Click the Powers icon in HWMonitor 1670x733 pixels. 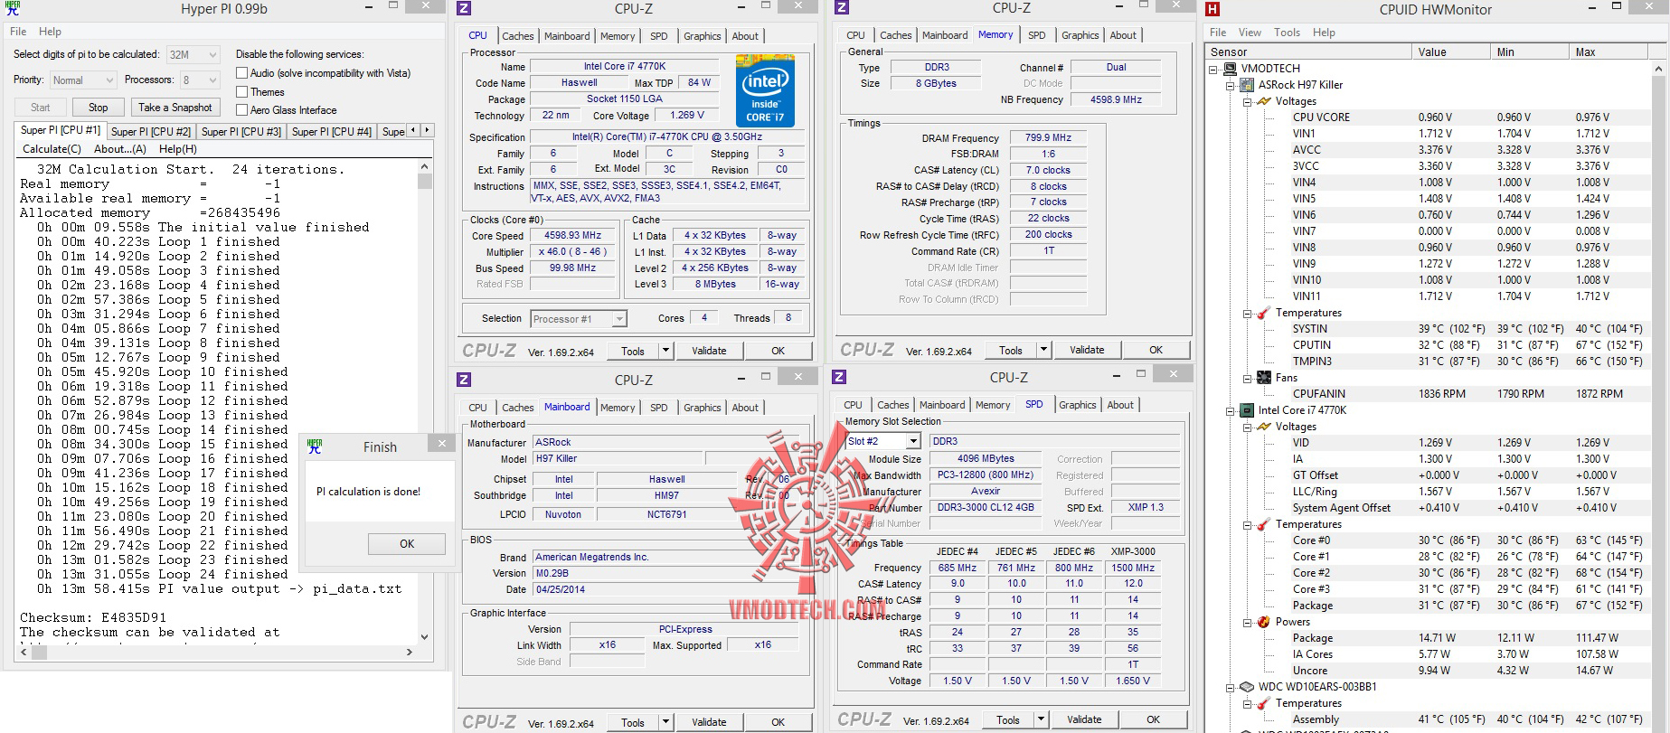click(x=1263, y=622)
